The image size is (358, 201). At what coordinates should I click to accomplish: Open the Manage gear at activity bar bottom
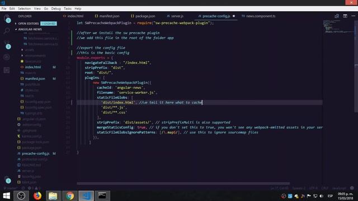click(7, 179)
